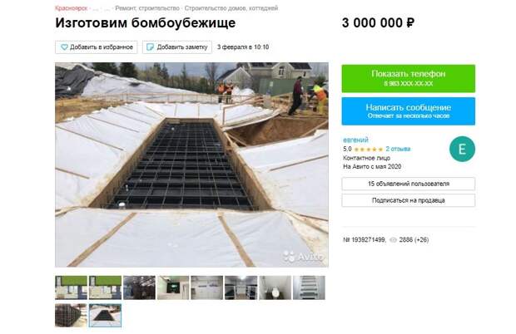
Task: Open seller profile link евгений
Action: [355, 140]
